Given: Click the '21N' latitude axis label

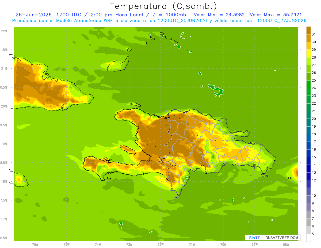Looking at the screenshot, I should coord(4,68).
